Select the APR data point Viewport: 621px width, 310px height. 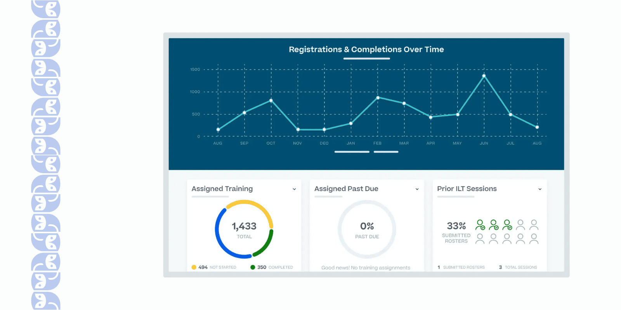431,117
